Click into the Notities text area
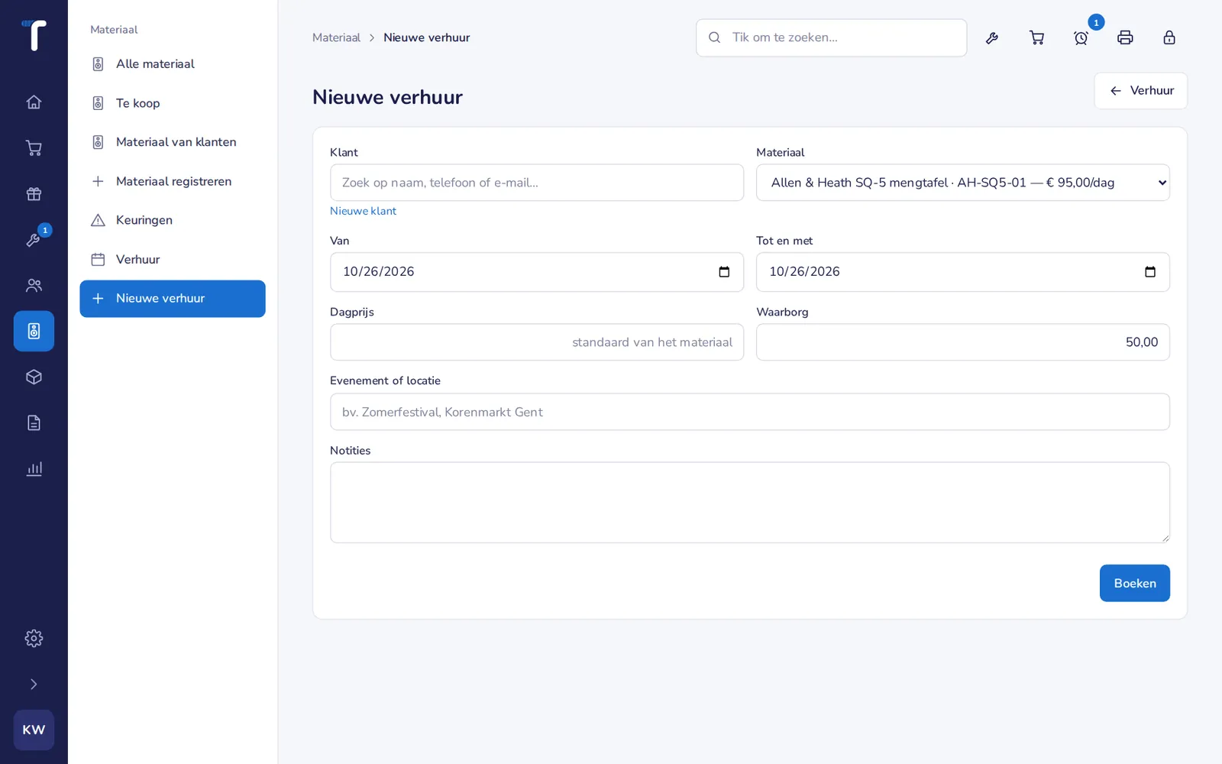Image resolution: width=1222 pixels, height=764 pixels. (749, 503)
